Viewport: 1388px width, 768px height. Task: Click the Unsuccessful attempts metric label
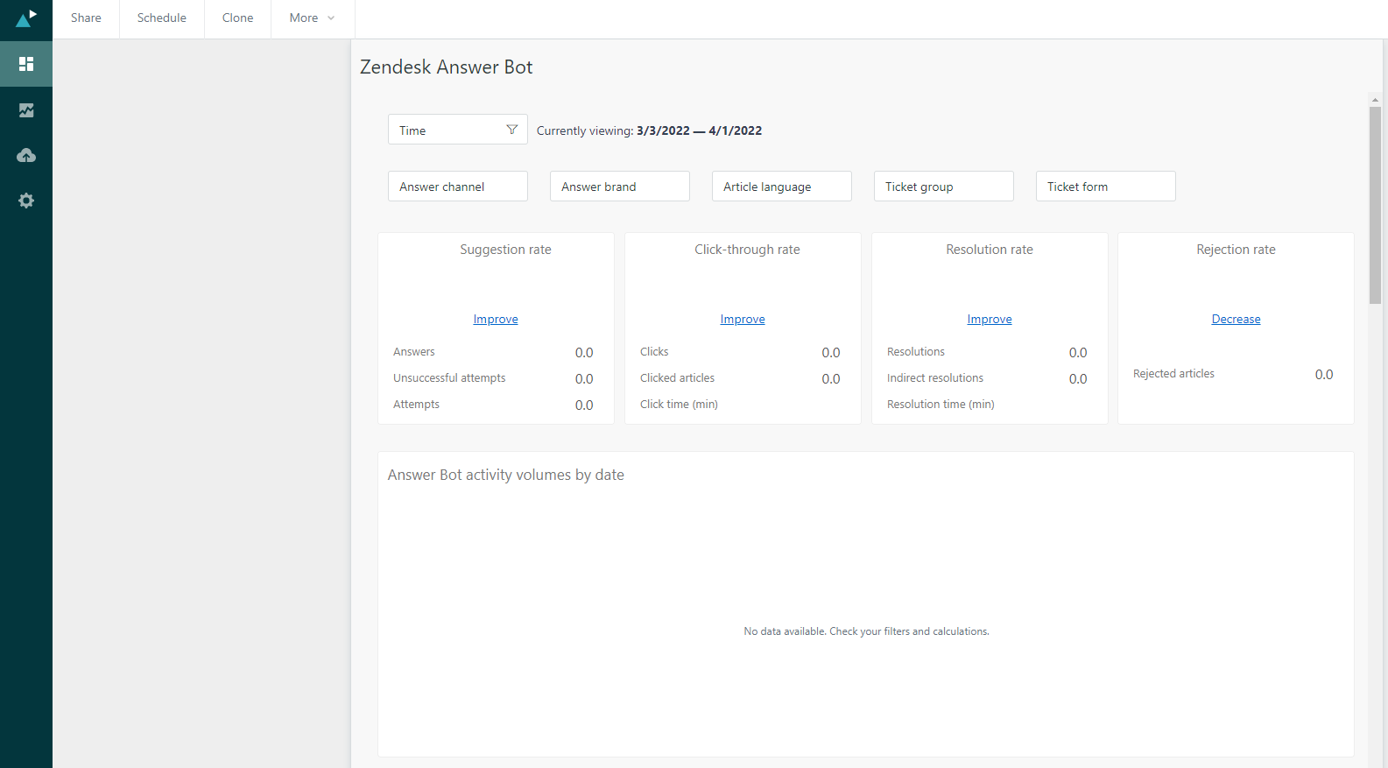[449, 378]
